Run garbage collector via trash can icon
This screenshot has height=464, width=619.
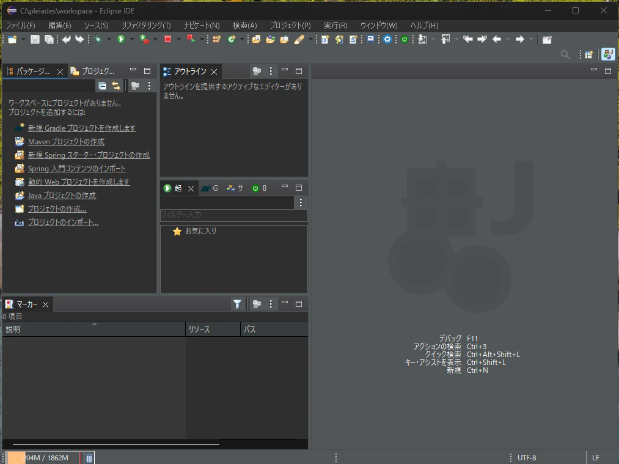[x=89, y=458]
